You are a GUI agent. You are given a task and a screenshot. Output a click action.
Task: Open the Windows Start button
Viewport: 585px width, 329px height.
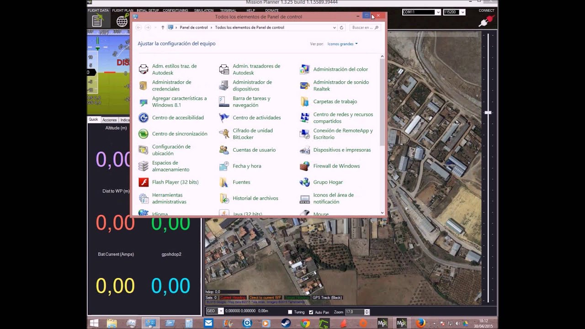(x=94, y=323)
